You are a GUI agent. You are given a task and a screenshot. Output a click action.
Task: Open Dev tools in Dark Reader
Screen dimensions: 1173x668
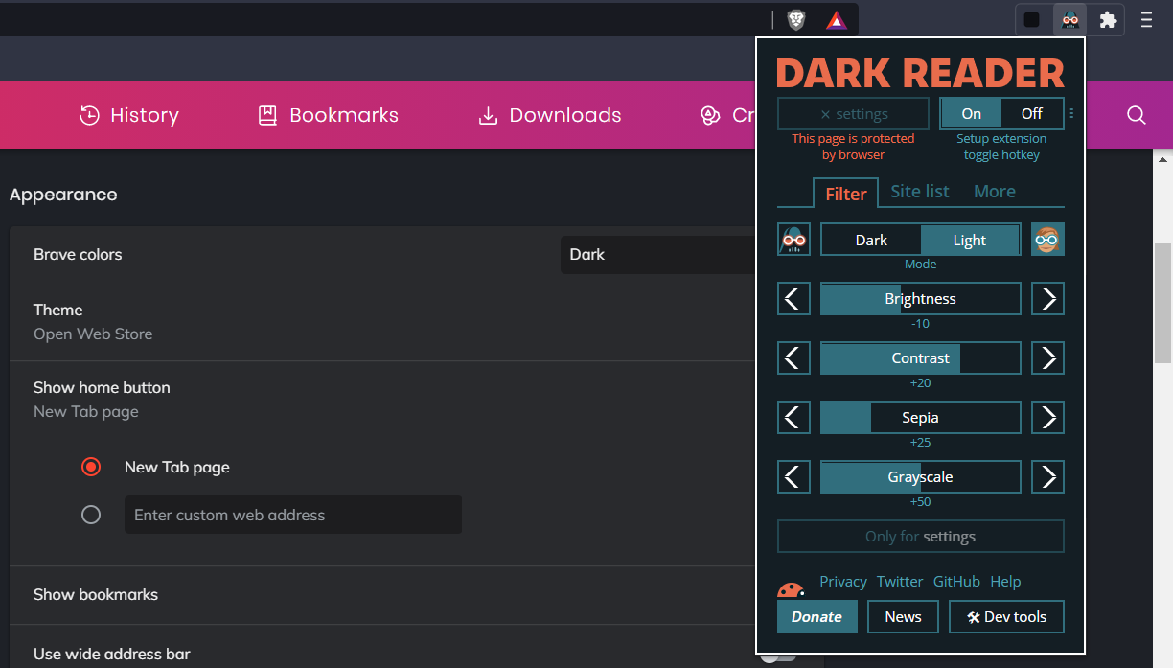coord(1006,617)
